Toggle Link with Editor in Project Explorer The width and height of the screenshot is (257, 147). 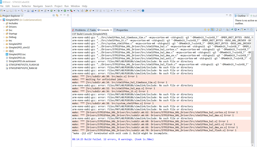pyautogui.click(x=57, y=15)
